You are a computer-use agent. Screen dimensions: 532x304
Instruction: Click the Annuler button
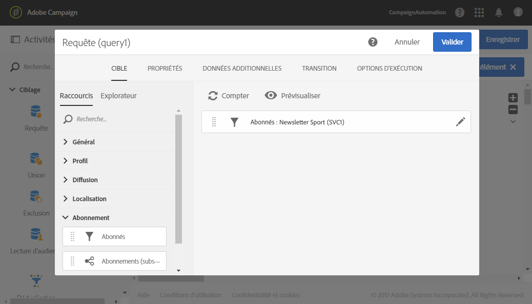click(x=407, y=42)
